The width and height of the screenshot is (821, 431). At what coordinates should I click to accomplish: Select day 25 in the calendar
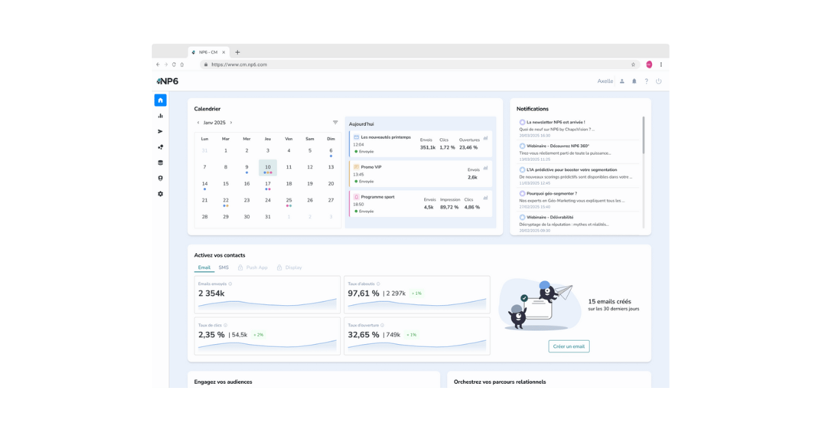click(289, 200)
